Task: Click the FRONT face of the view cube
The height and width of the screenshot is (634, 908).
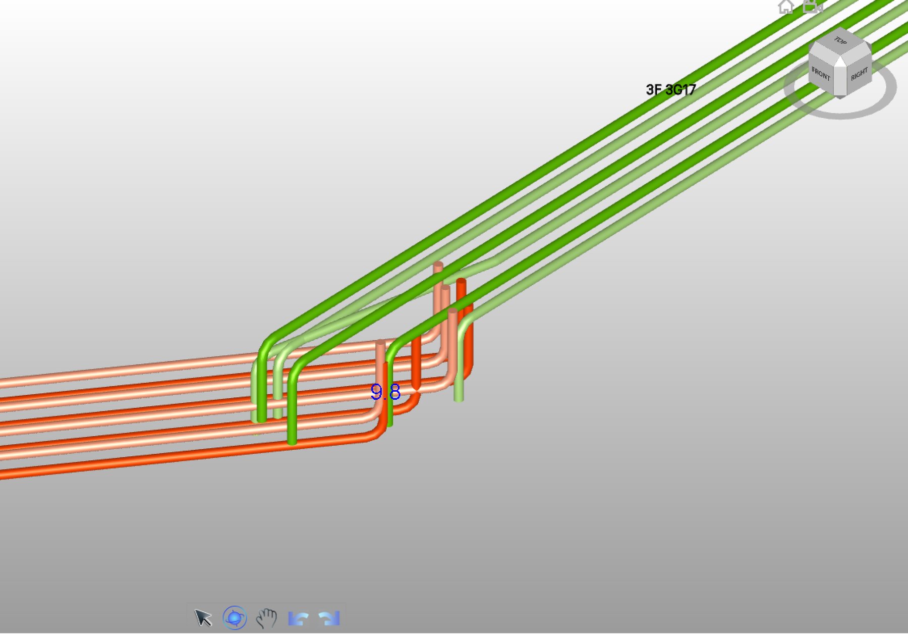Action: pyautogui.click(x=821, y=75)
